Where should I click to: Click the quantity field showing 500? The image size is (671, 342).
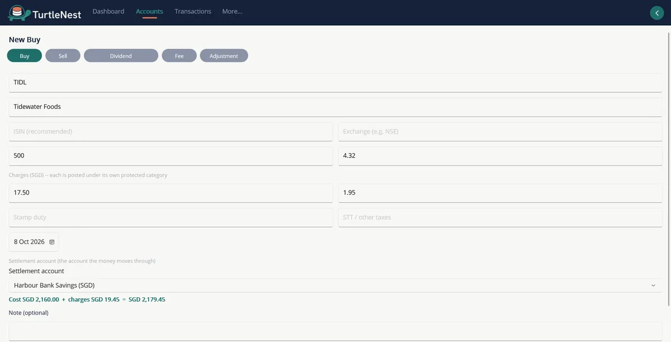[x=171, y=156]
